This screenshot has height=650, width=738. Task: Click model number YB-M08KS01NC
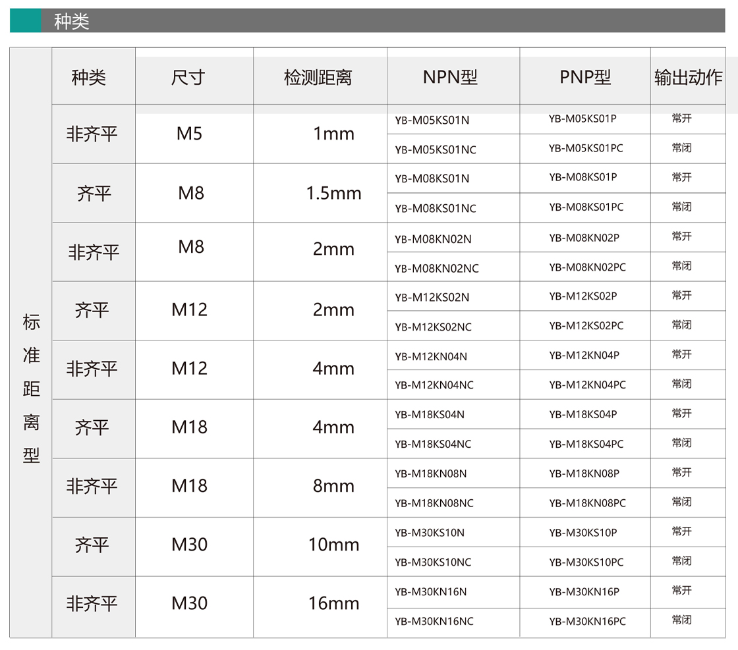[436, 208]
